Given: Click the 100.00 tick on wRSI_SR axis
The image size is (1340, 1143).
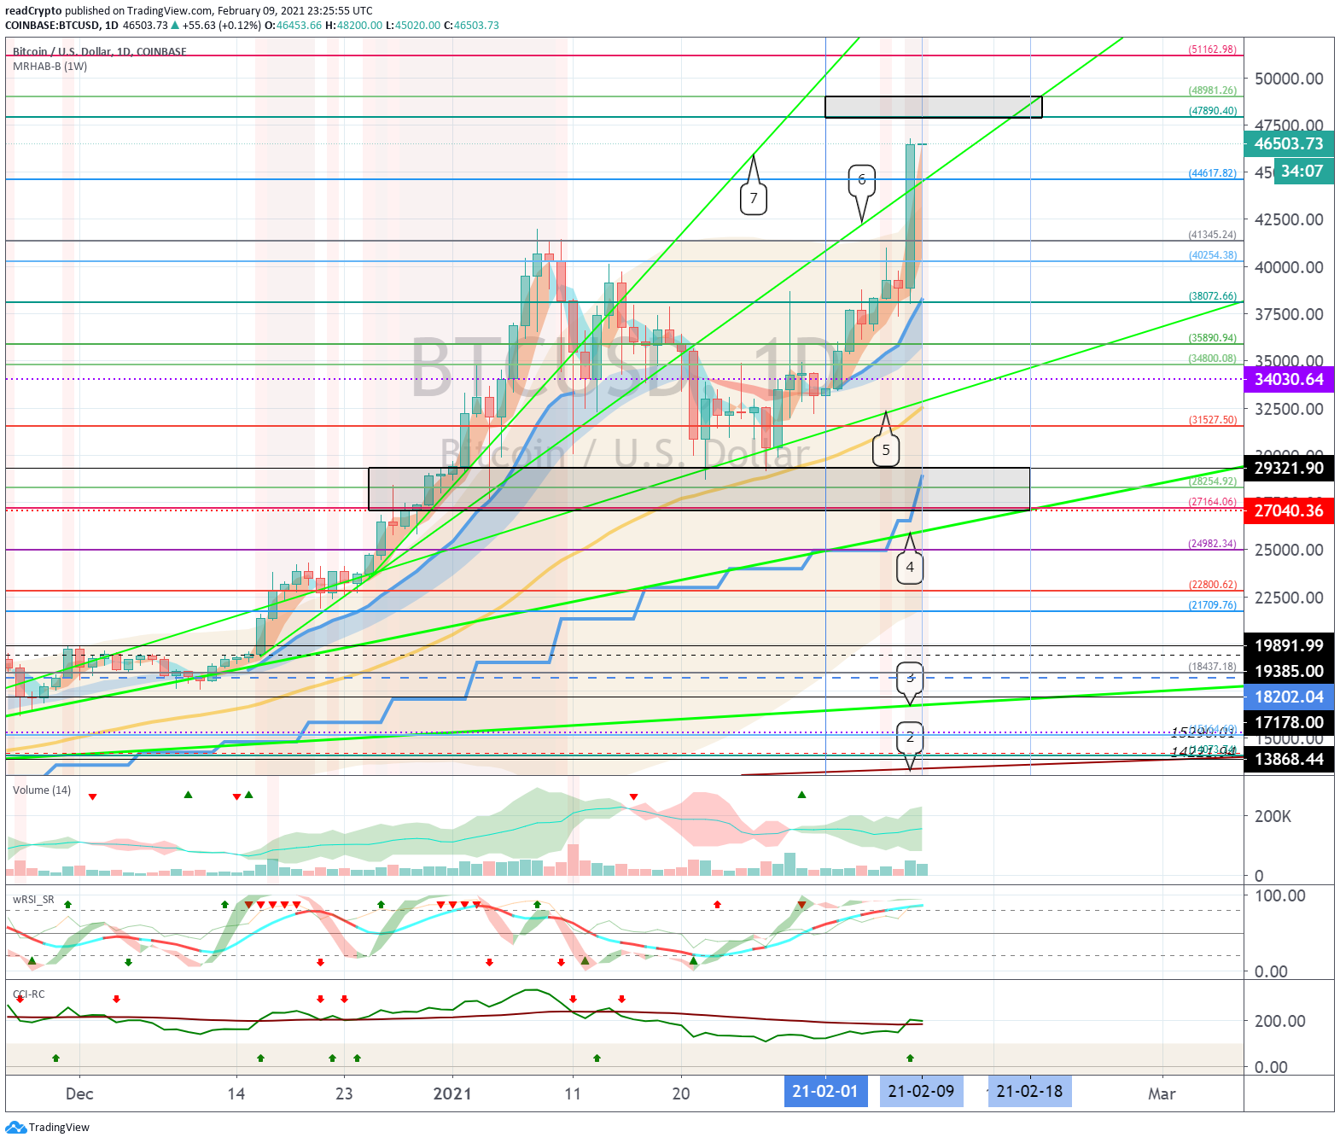Looking at the screenshot, I should point(1279,895).
